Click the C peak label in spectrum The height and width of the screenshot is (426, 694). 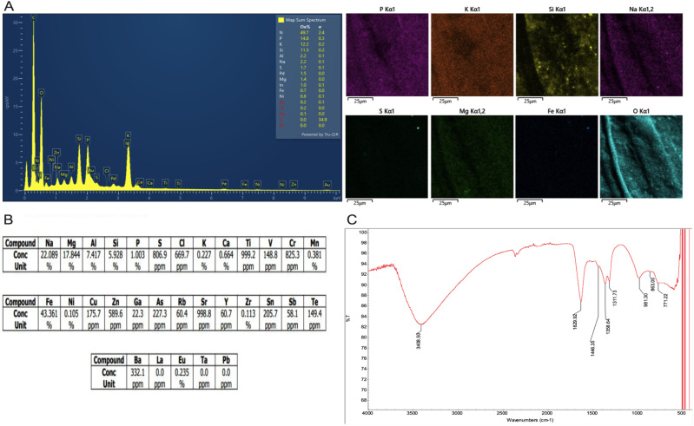[33, 17]
